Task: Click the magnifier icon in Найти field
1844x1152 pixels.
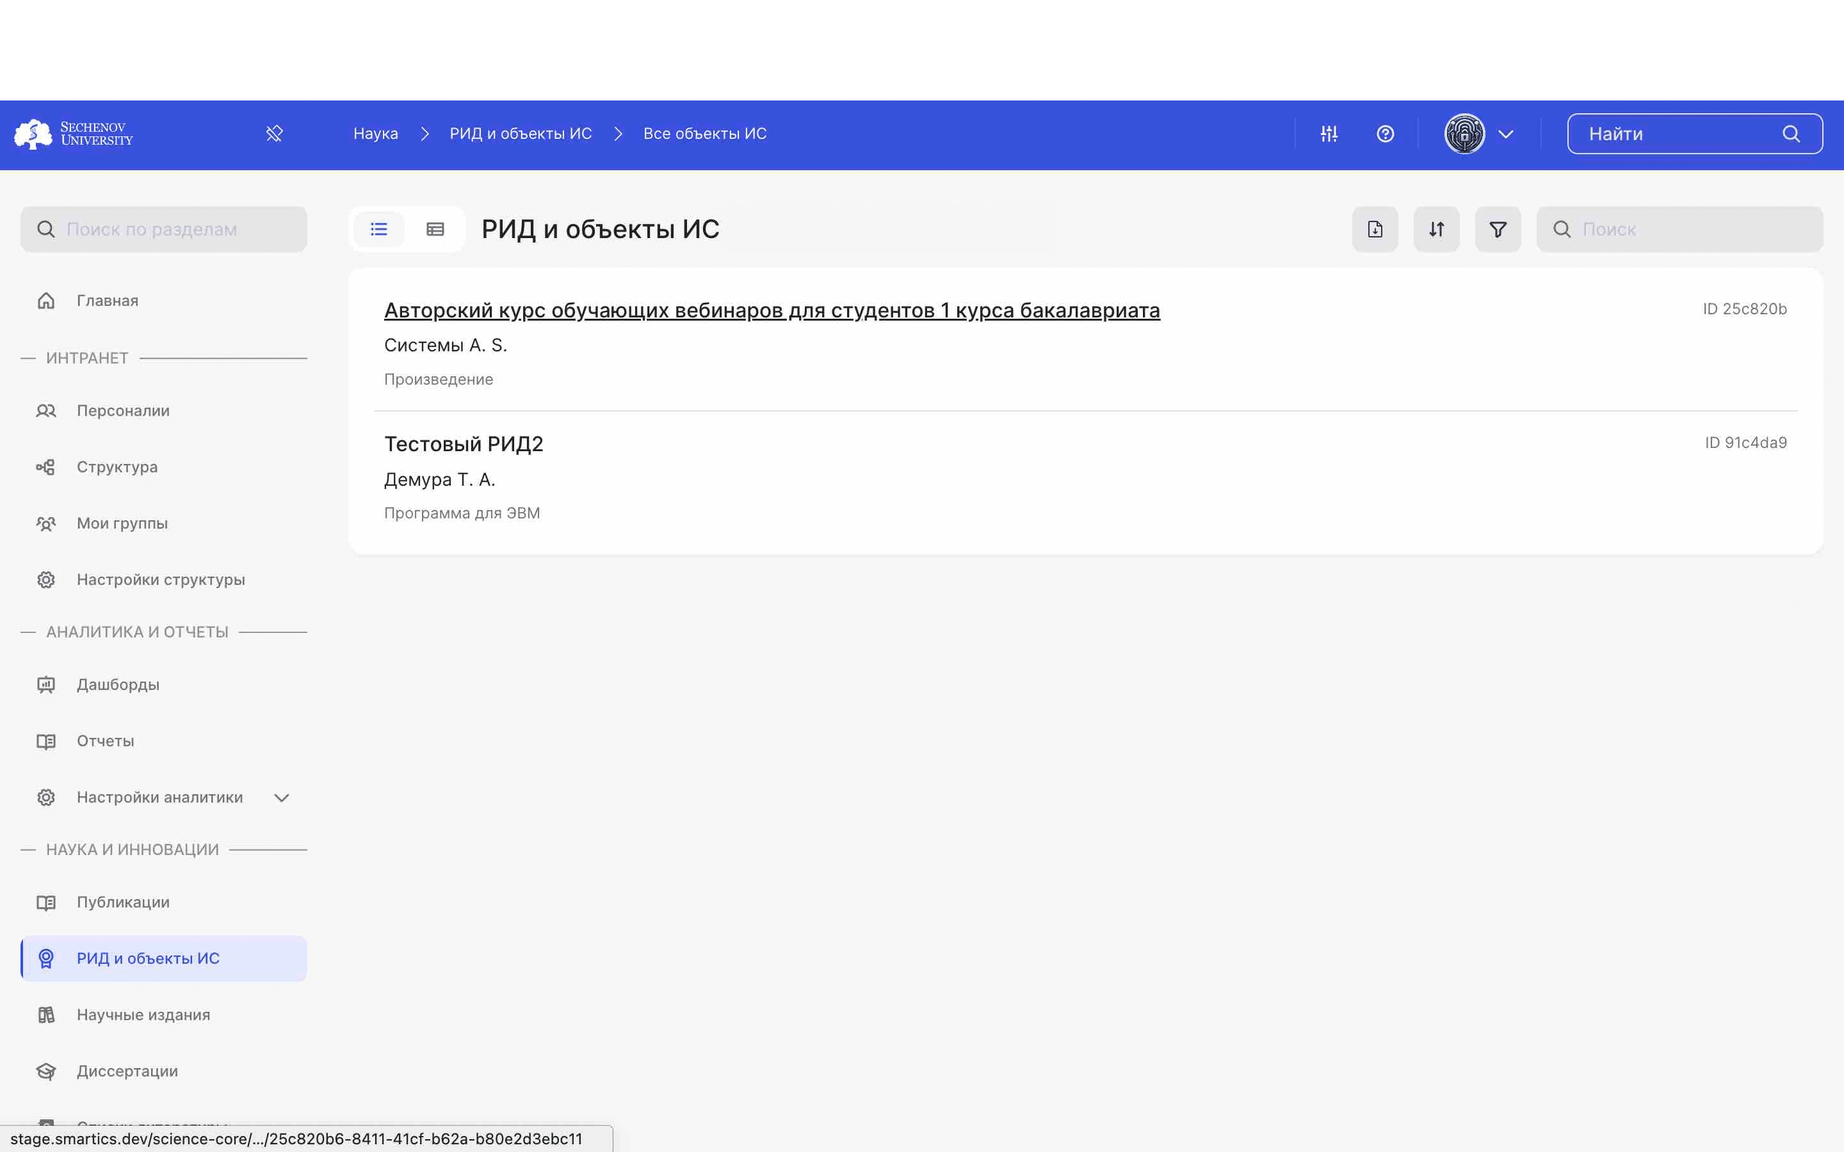Action: coord(1791,134)
